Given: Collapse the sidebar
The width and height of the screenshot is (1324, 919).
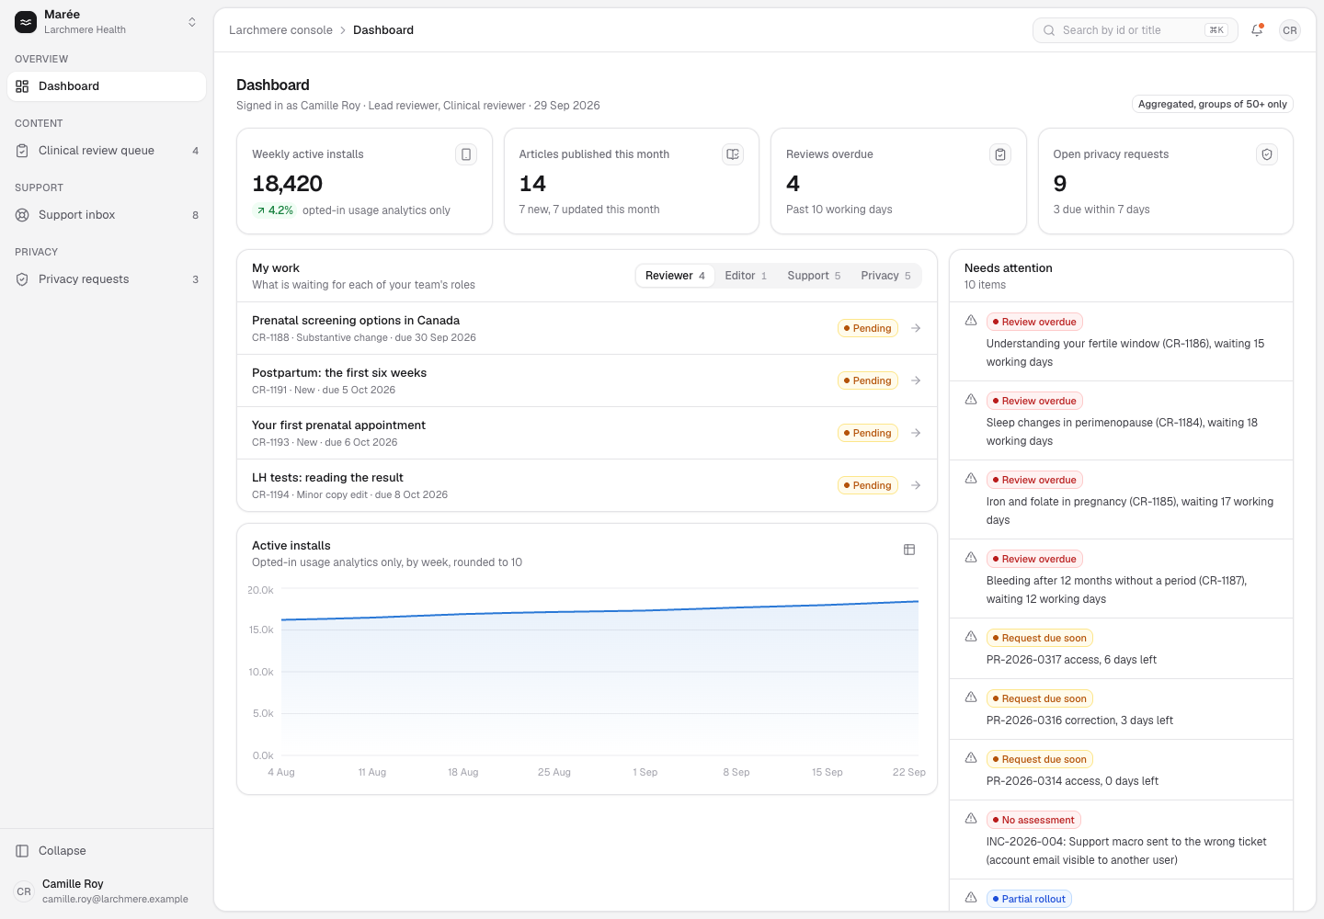Looking at the screenshot, I should [107, 851].
